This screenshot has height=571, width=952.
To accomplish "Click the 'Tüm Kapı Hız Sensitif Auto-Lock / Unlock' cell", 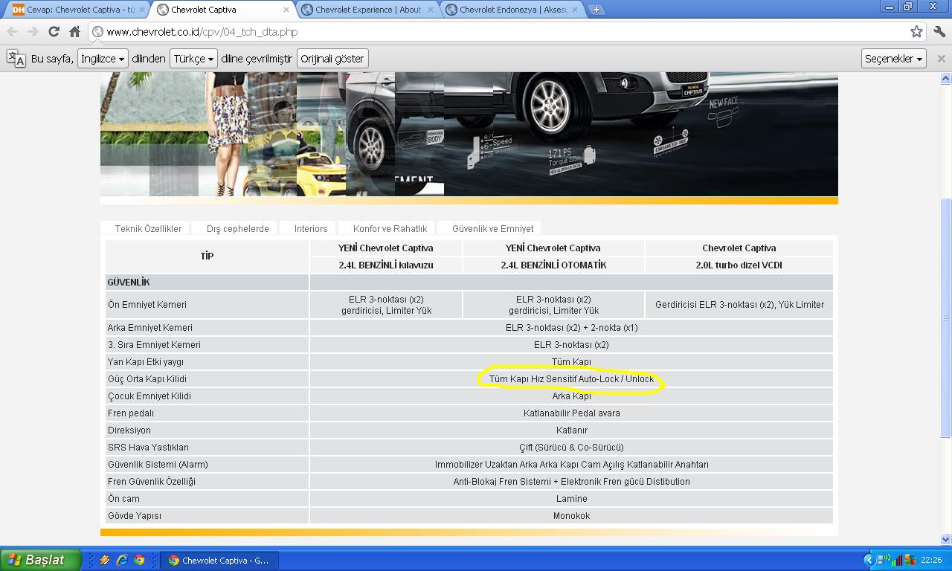I will 571,378.
